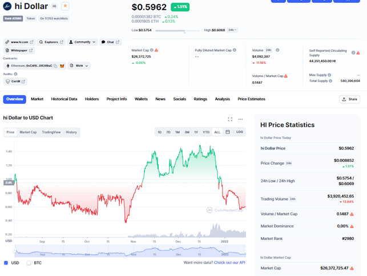Click the Share button
Screen dimensions: 367x276
click(349, 99)
